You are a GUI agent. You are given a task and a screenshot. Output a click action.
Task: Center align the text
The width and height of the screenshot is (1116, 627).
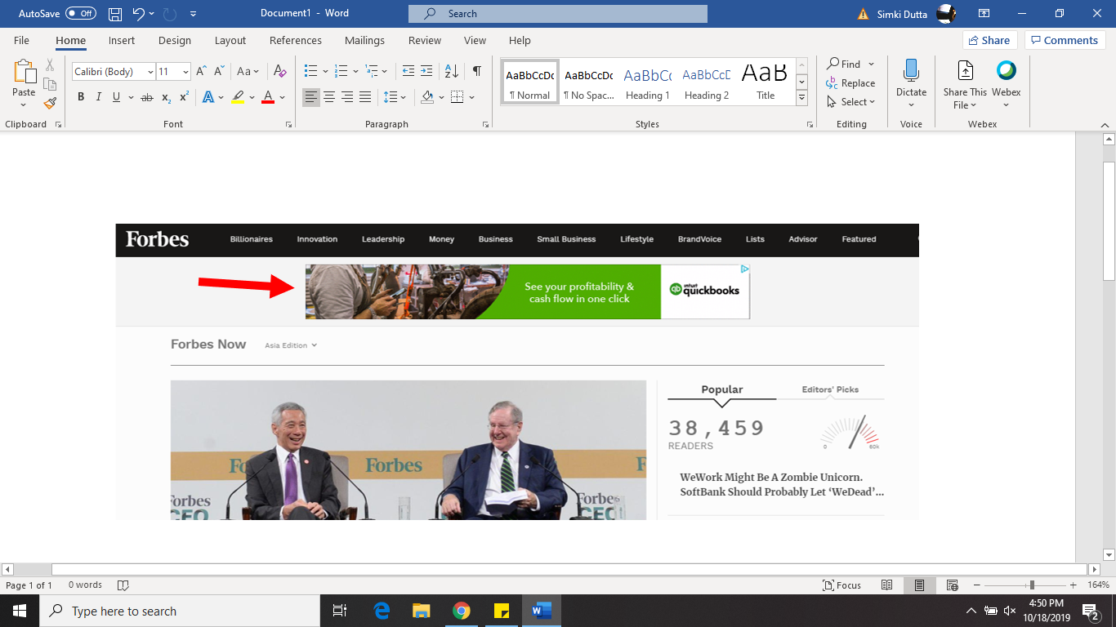point(329,97)
